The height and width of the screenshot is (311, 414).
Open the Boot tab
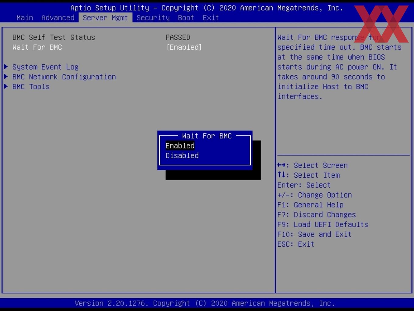click(186, 18)
